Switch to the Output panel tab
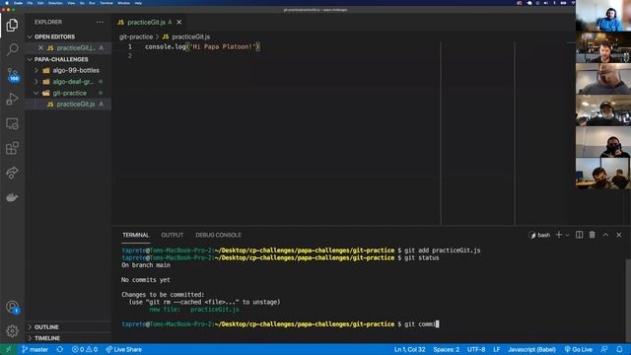631x355 pixels. point(173,235)
